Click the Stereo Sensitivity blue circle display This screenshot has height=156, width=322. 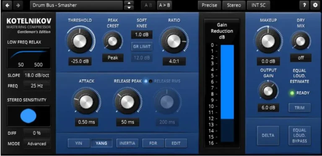(29, 116)
